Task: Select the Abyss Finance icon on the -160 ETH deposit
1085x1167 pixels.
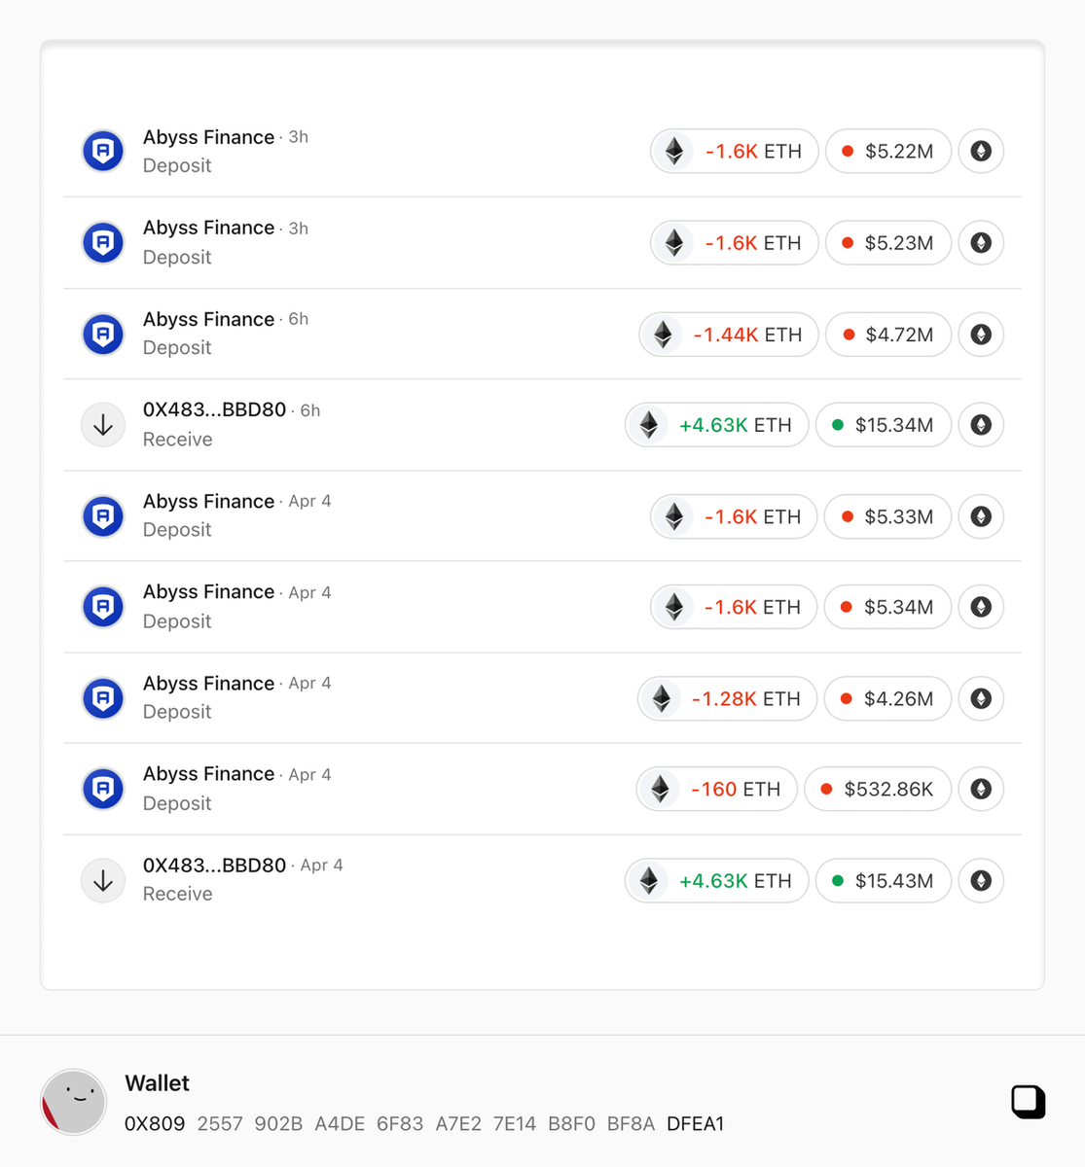Action: pyautogui.click(x=103, y=789)
